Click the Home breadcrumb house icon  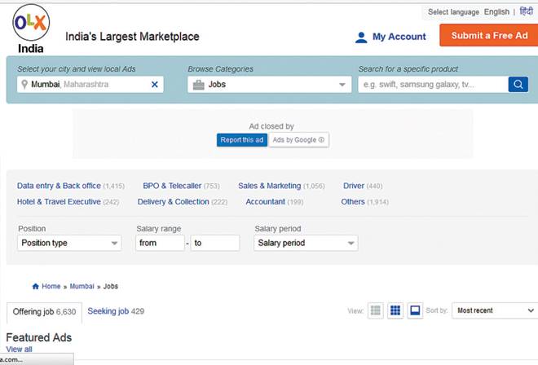point(35,287)
